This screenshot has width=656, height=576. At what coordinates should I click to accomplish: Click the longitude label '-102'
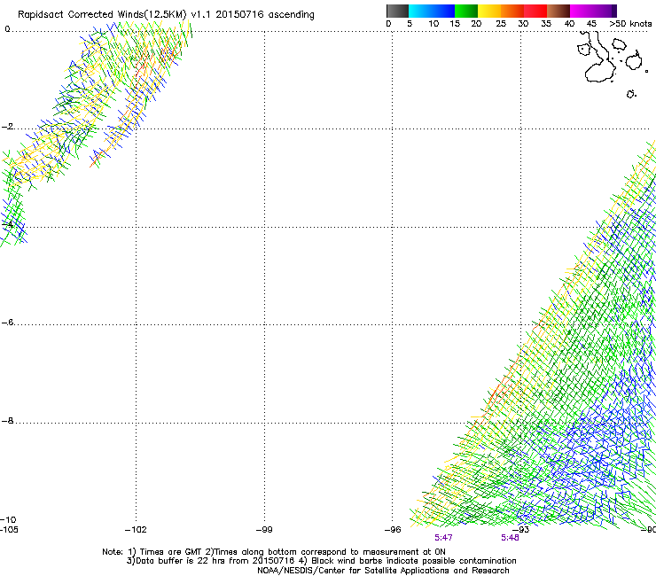pyautogui.click(x=136, y=530)
